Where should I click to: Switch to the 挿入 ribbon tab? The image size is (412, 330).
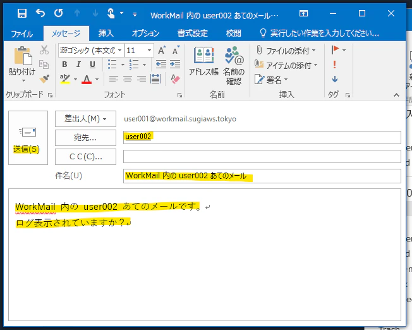[x=106, y=33]
